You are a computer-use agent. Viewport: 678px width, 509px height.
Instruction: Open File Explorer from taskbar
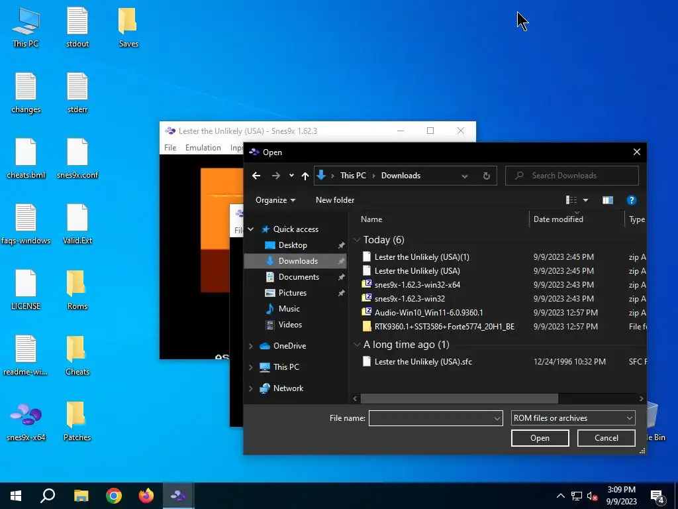tap(81, 496)
